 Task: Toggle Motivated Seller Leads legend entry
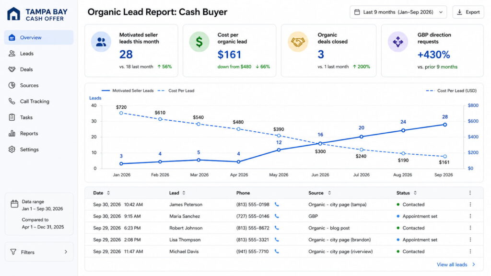click(128, 91)
